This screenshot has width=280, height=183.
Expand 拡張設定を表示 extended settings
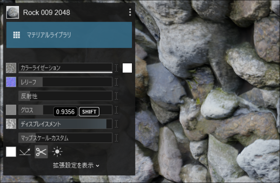(x=76, y=165)
